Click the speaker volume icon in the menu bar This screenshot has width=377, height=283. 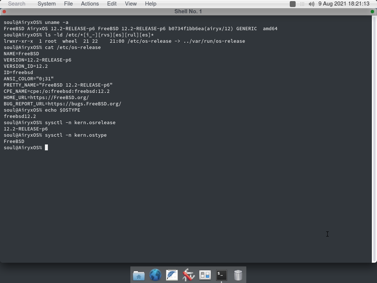pyautogui.click(x=311, y=4)
